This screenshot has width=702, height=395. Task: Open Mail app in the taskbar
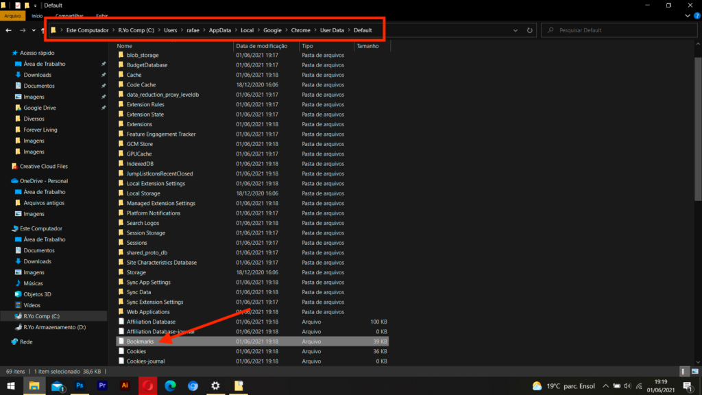[58, 386]
